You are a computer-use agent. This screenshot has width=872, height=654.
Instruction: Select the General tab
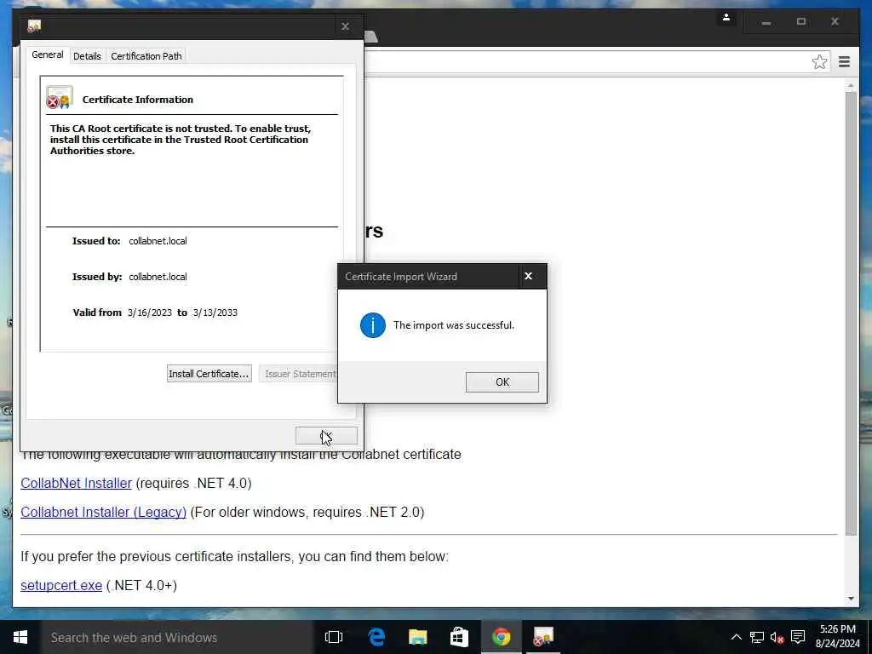48,54
